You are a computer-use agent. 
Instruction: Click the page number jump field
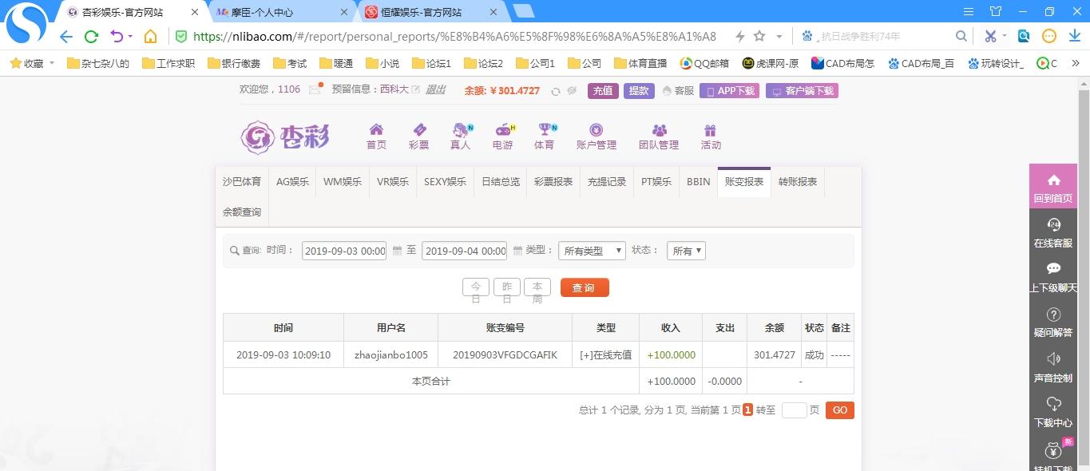click(794, 410)
